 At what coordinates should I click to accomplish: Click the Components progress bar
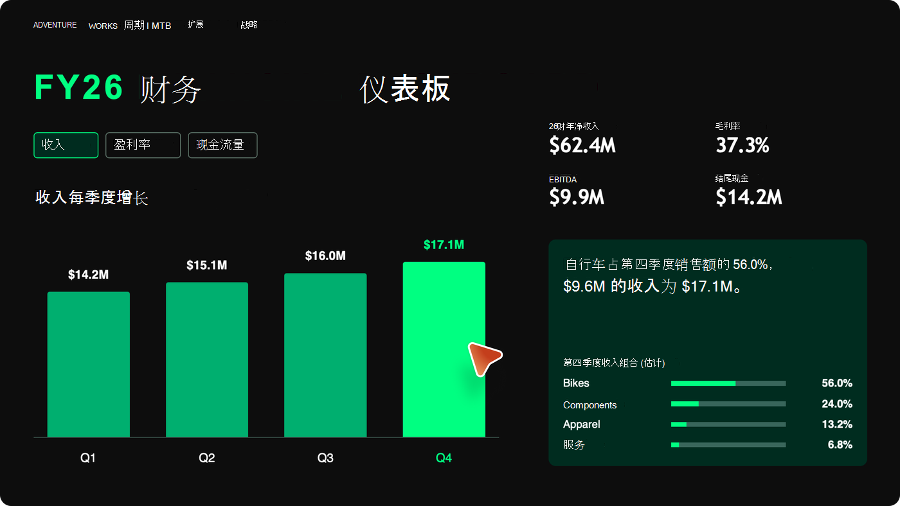[x=728, y=404]
